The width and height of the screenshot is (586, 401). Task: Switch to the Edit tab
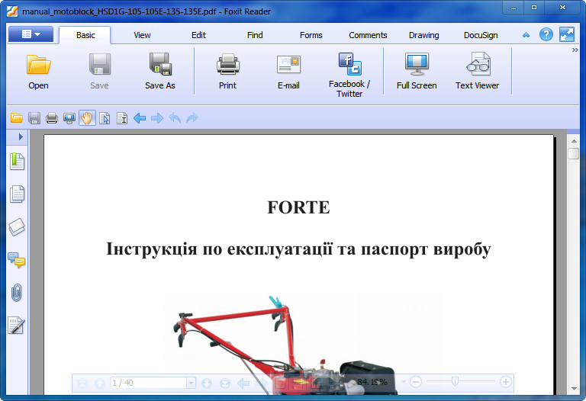pos(198,35)
